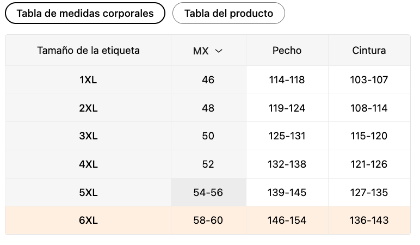Switch to Tabla de medidas corporales tab
The width and height of the screenshot is (420, 245).
pos(85,13)
